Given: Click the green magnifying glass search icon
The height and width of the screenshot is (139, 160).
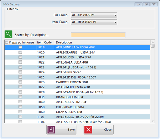Looking at the screenshot, I should 9,34.
